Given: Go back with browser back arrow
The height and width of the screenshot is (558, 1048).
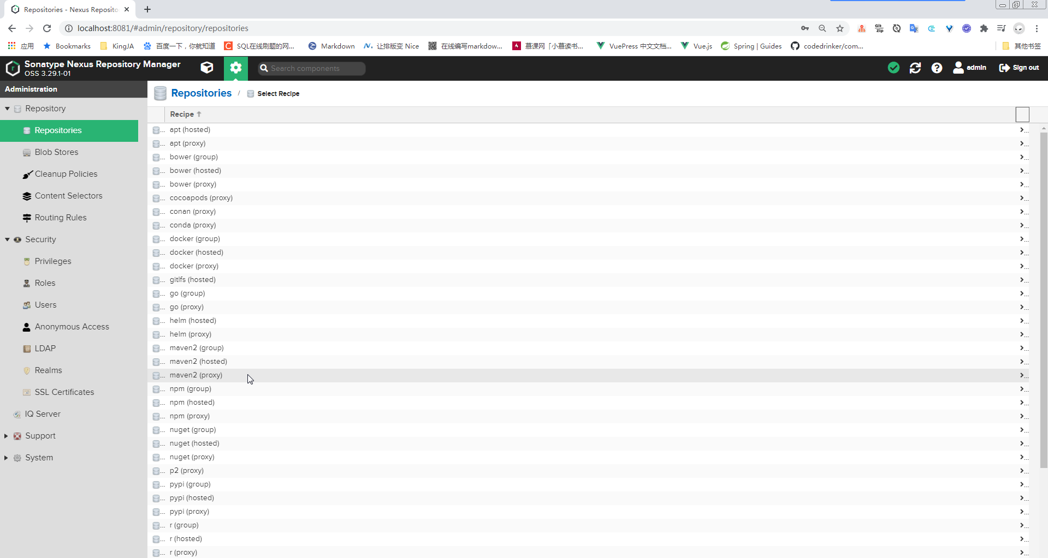Looking at the screenshot, I should (12, 28).
